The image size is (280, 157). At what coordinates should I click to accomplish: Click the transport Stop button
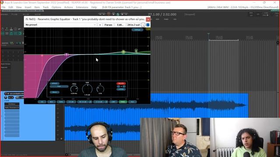122,14
